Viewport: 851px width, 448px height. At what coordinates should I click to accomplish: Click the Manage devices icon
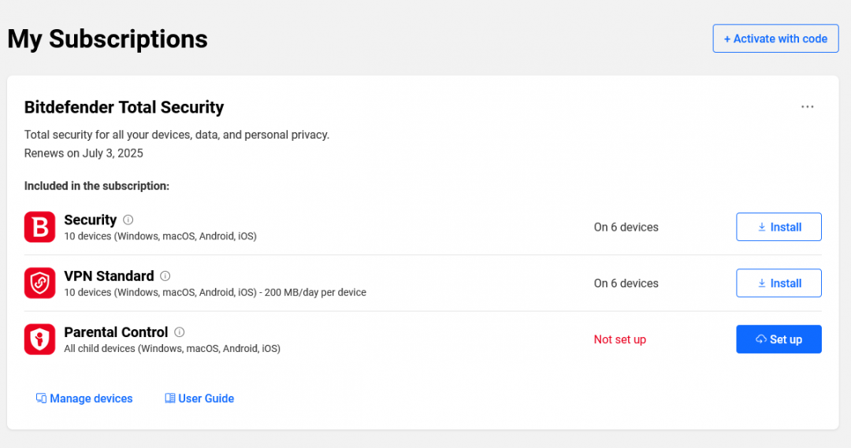coord(41,398)
